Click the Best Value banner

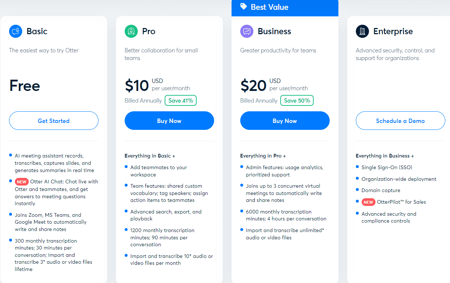point(285,8)
